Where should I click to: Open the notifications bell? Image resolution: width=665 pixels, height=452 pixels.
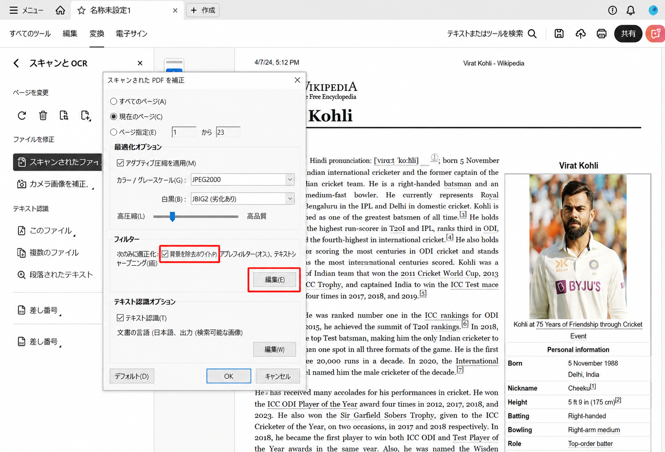click(630, 10)
